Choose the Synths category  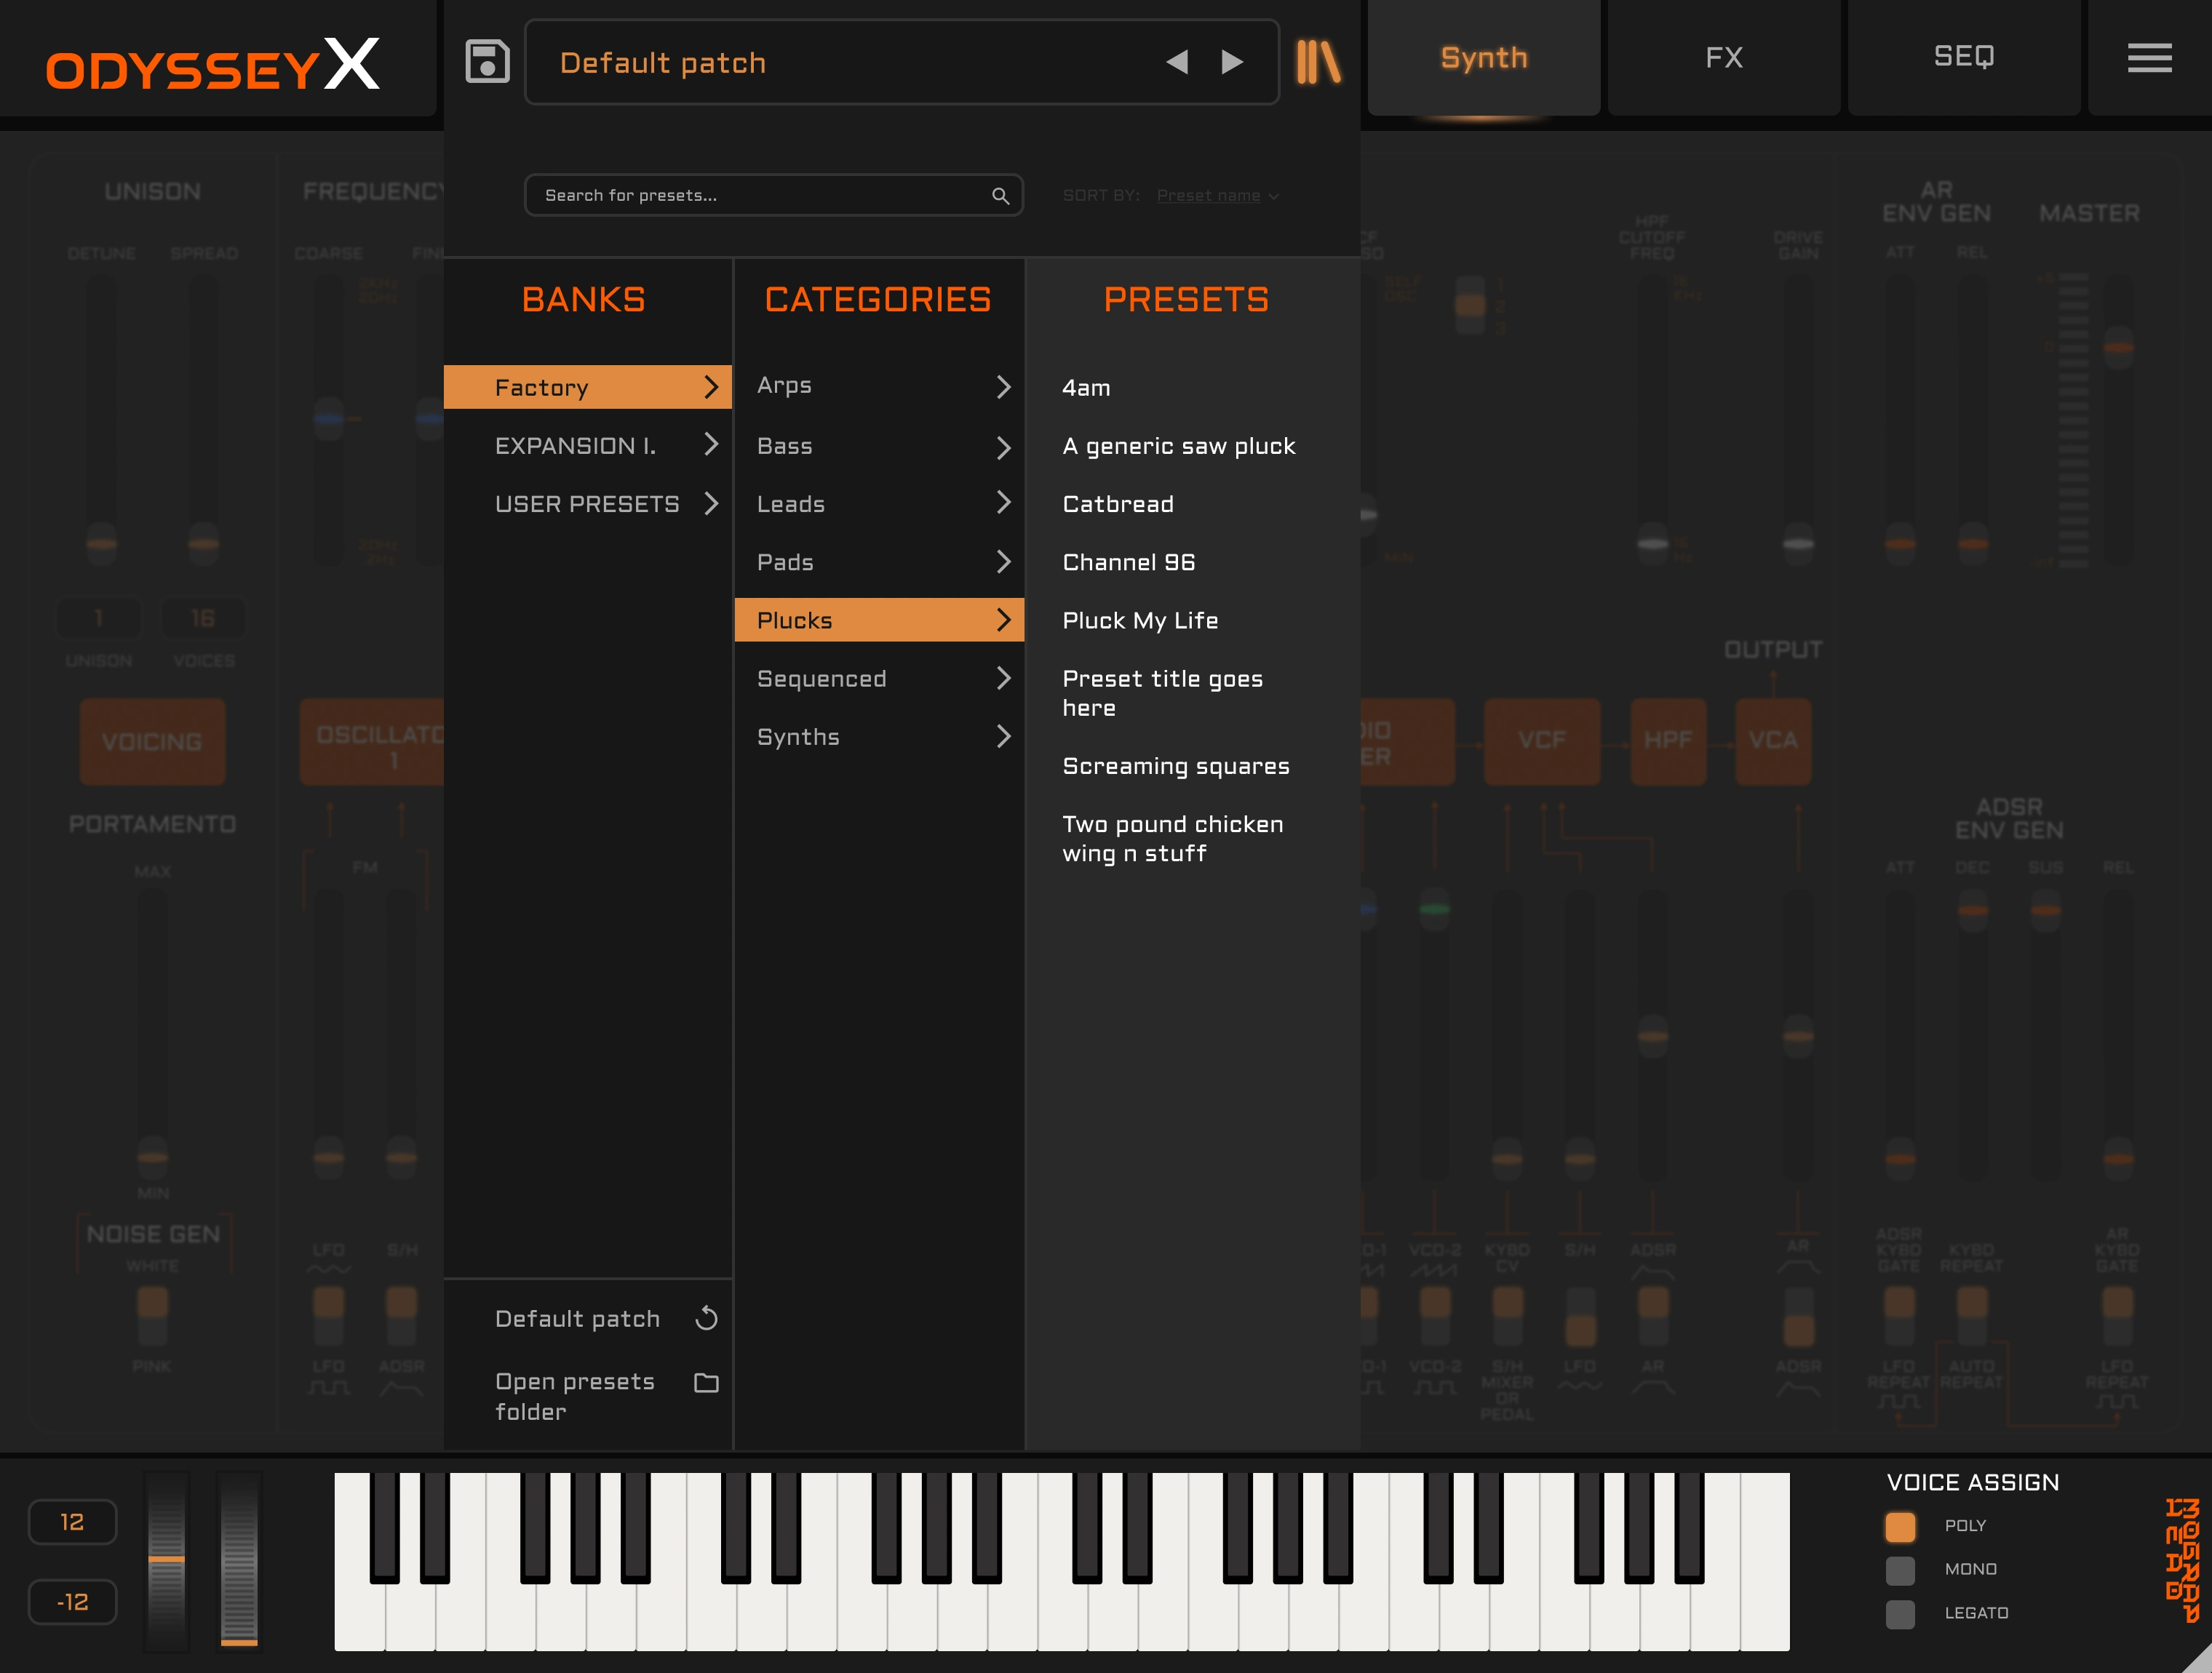(x=879, y=737)
